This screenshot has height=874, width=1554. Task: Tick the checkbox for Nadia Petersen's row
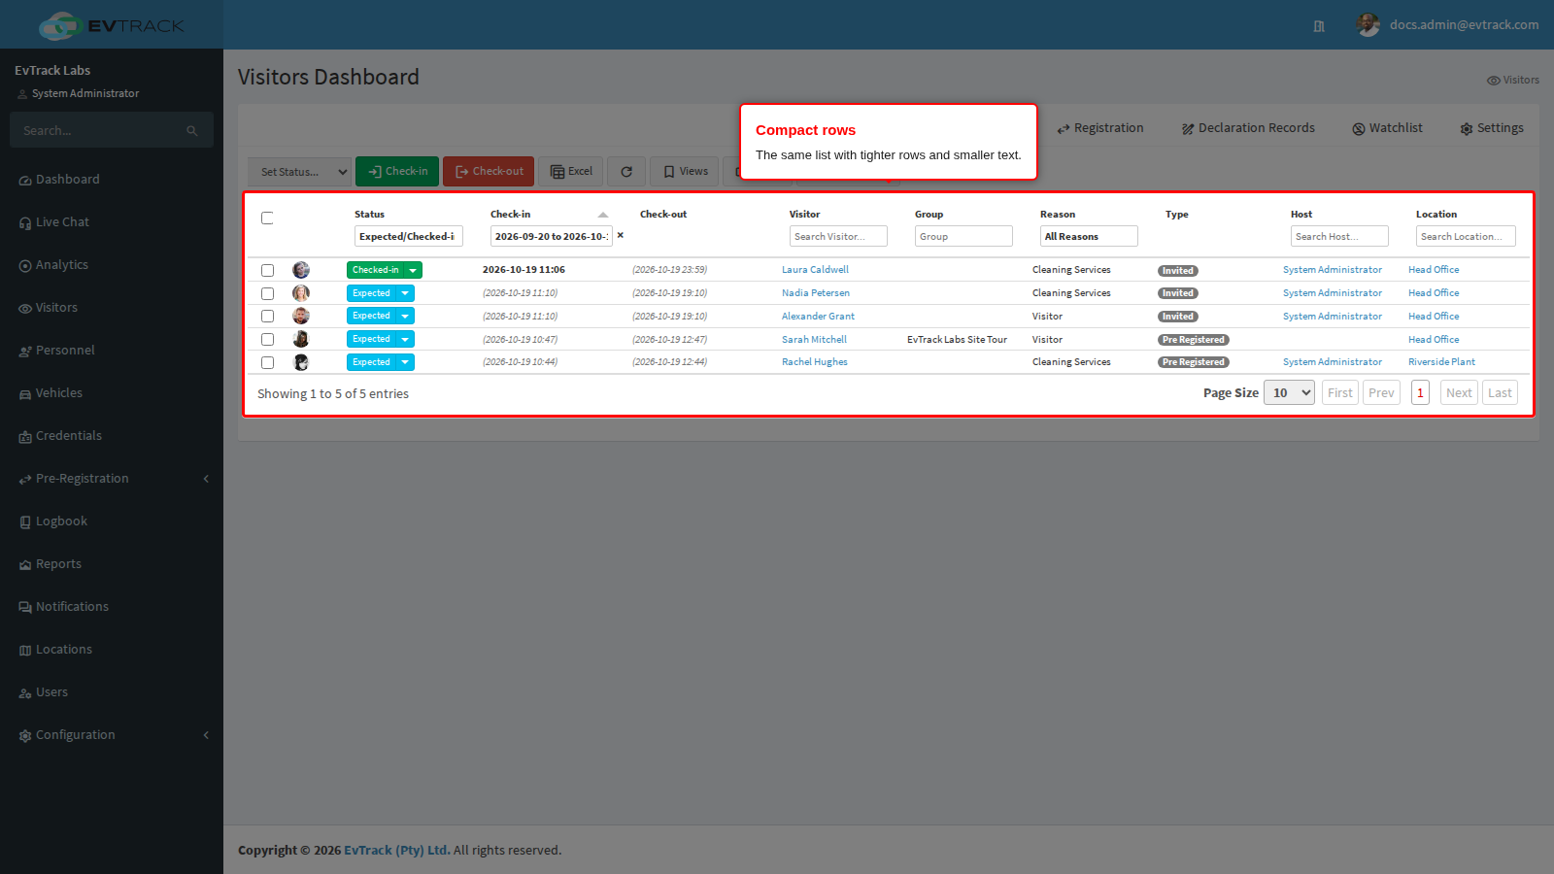point(267,293)
